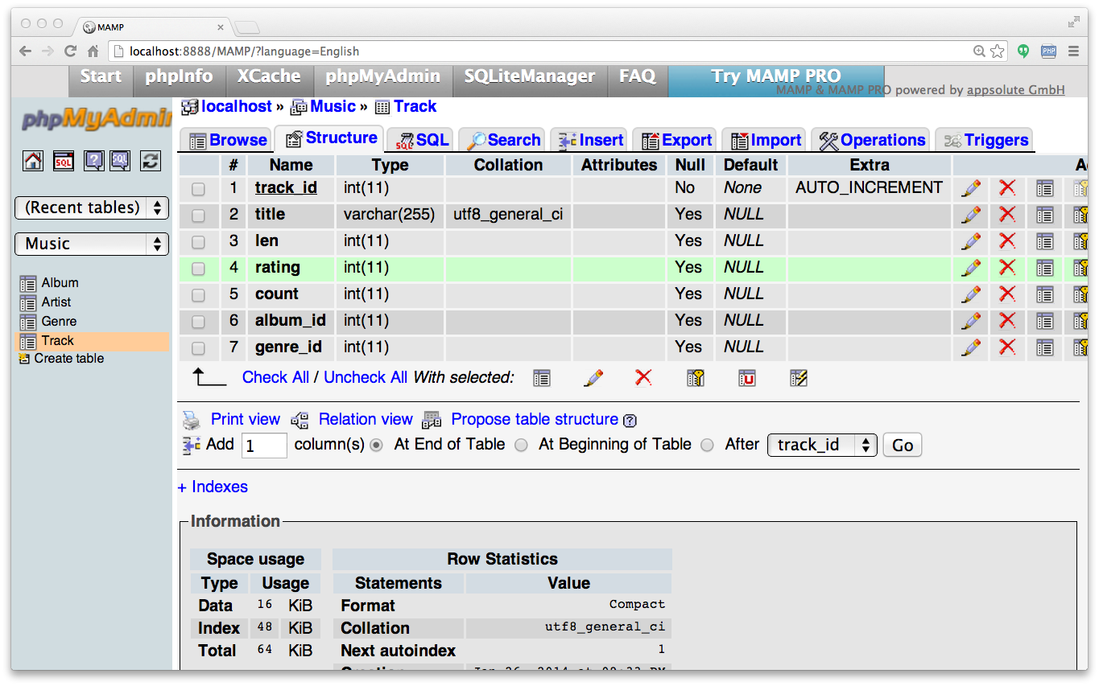Open SQL documentation speech-bubble icon
1099x686 pixels.
tap(120, 161)
